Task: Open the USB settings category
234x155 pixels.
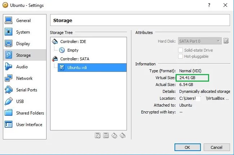Action: coord(25,101)
